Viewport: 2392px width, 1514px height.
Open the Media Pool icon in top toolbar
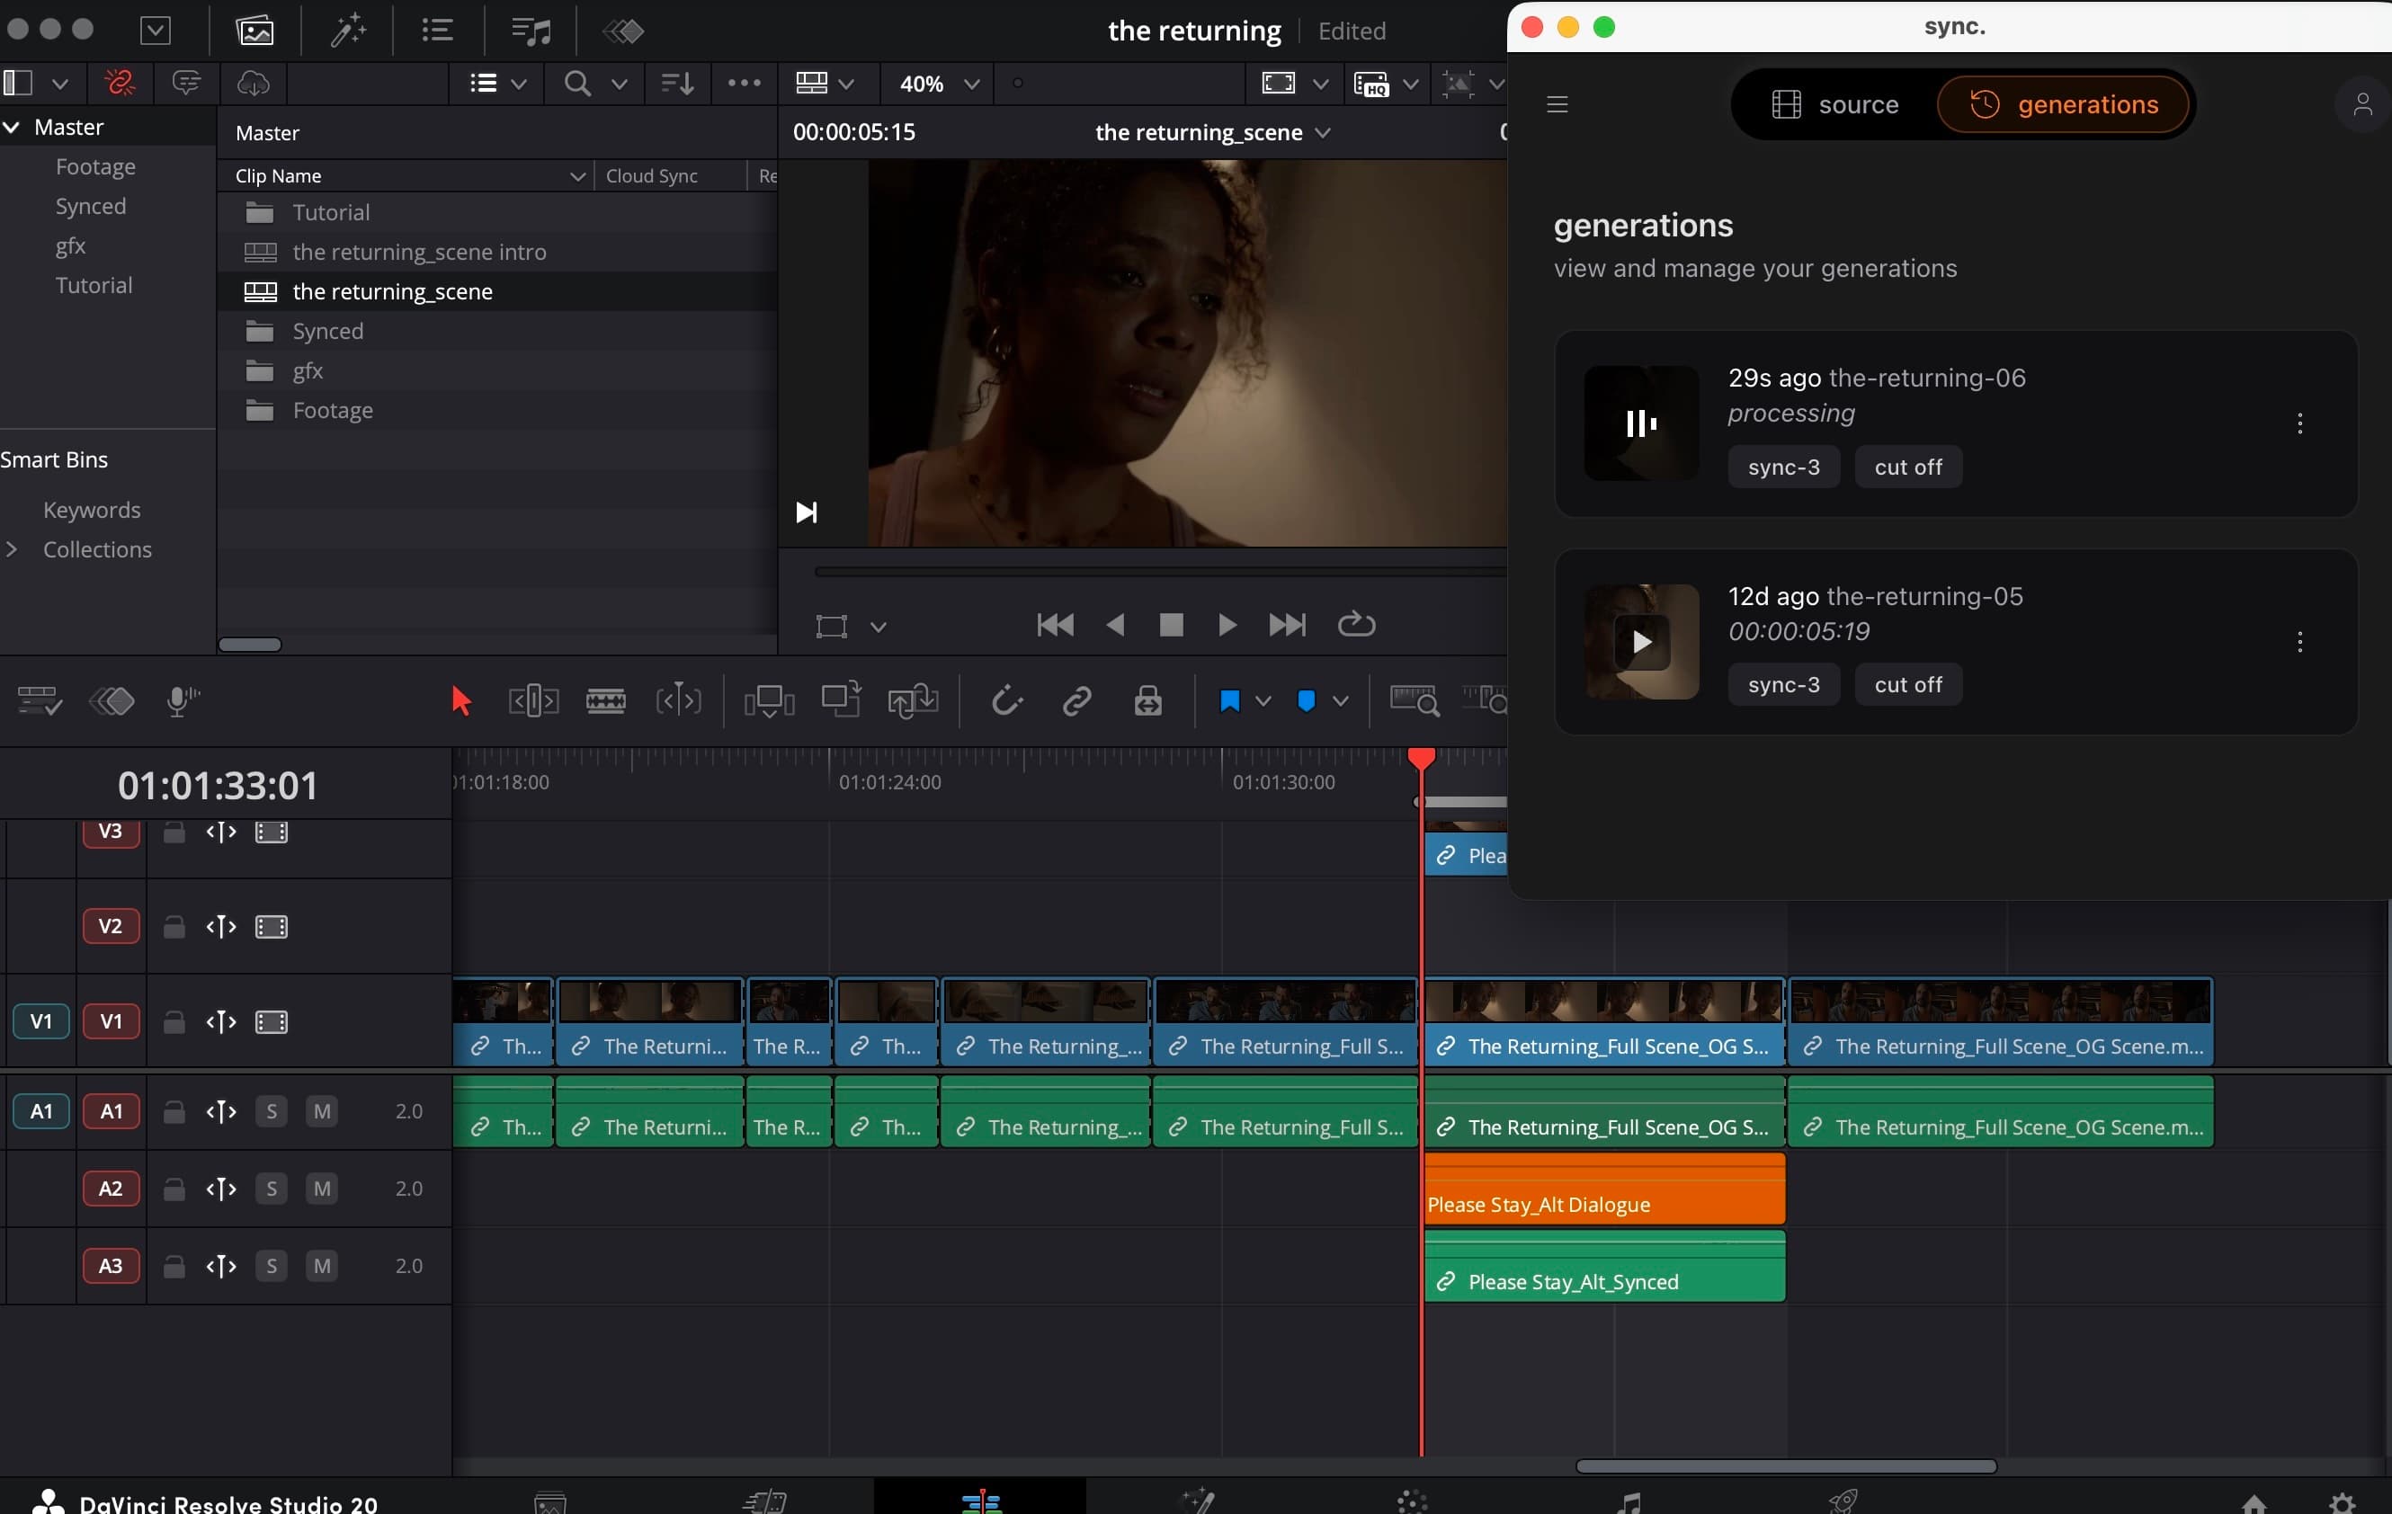(254, 31)
